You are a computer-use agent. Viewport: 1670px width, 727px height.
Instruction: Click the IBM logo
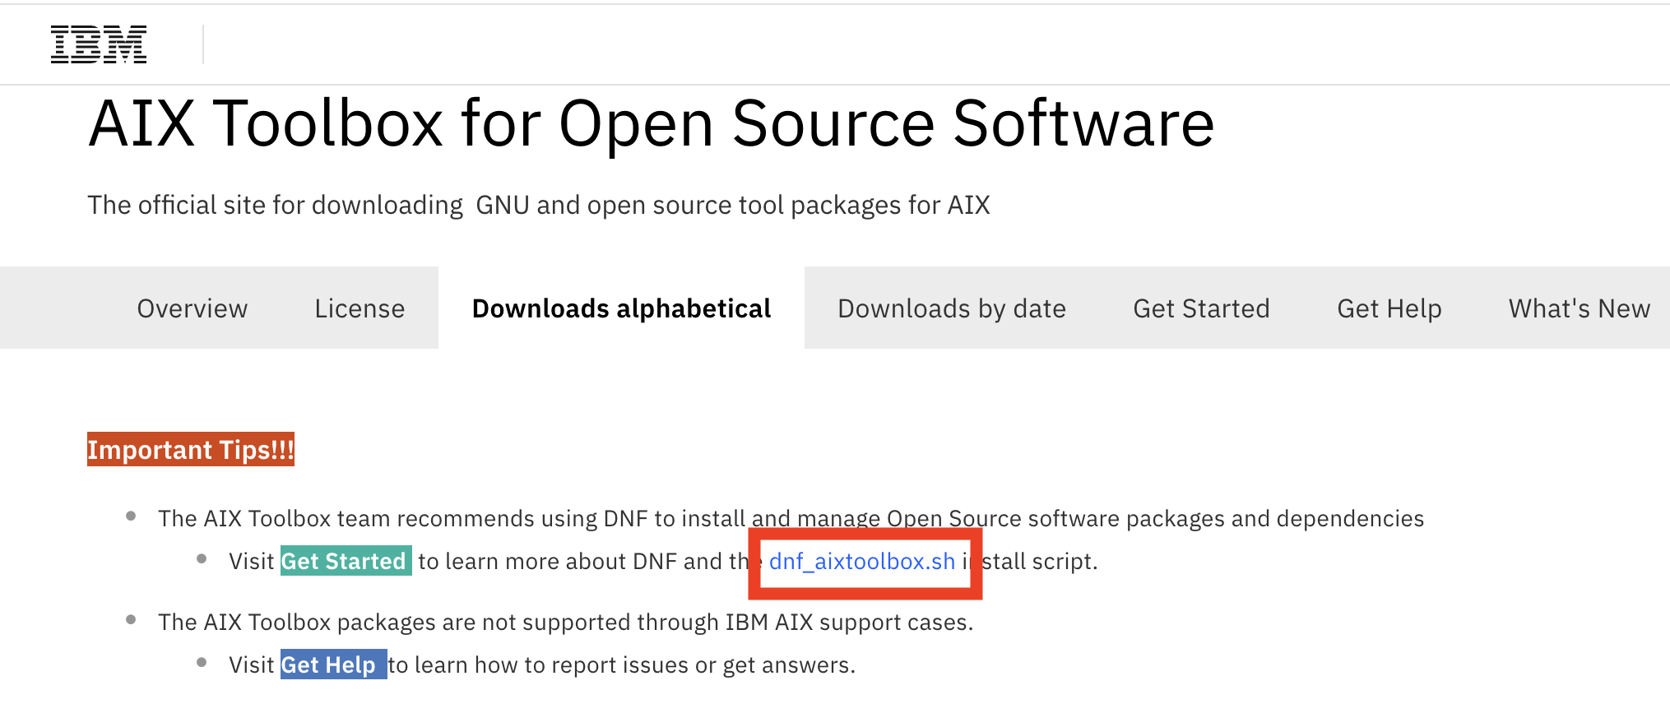click(99, 44)
